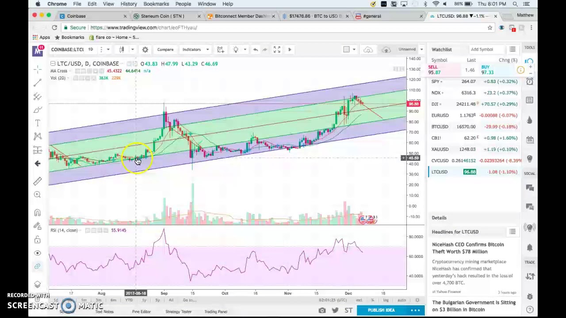Screen dimensions: 566x318
Task: Click the Compare button
Action: click(165, 49)
